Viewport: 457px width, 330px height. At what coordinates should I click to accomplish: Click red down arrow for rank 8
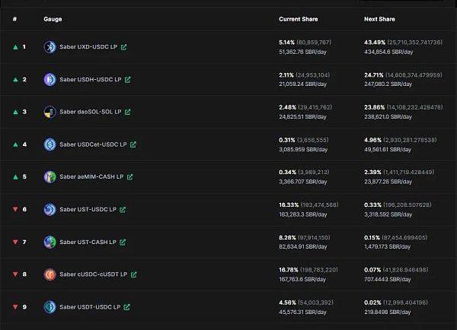click(x=15, y=274)
